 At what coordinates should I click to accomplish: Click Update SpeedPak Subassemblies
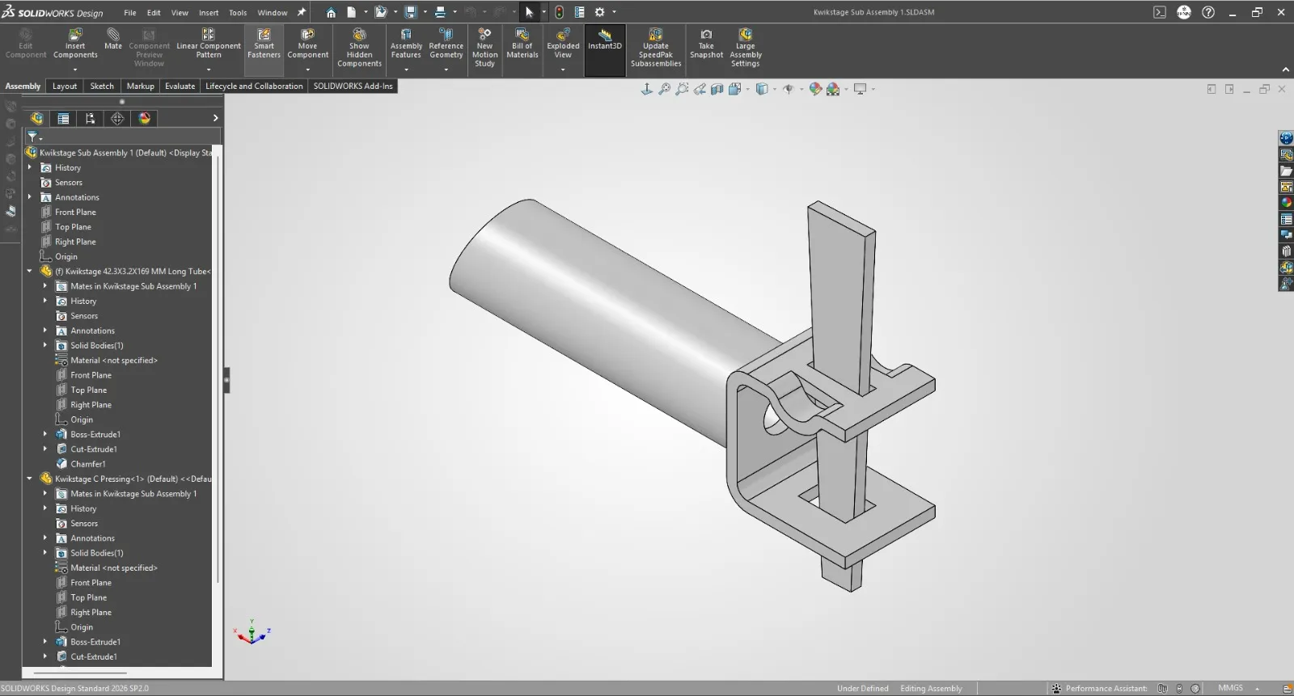pos(656,49)
